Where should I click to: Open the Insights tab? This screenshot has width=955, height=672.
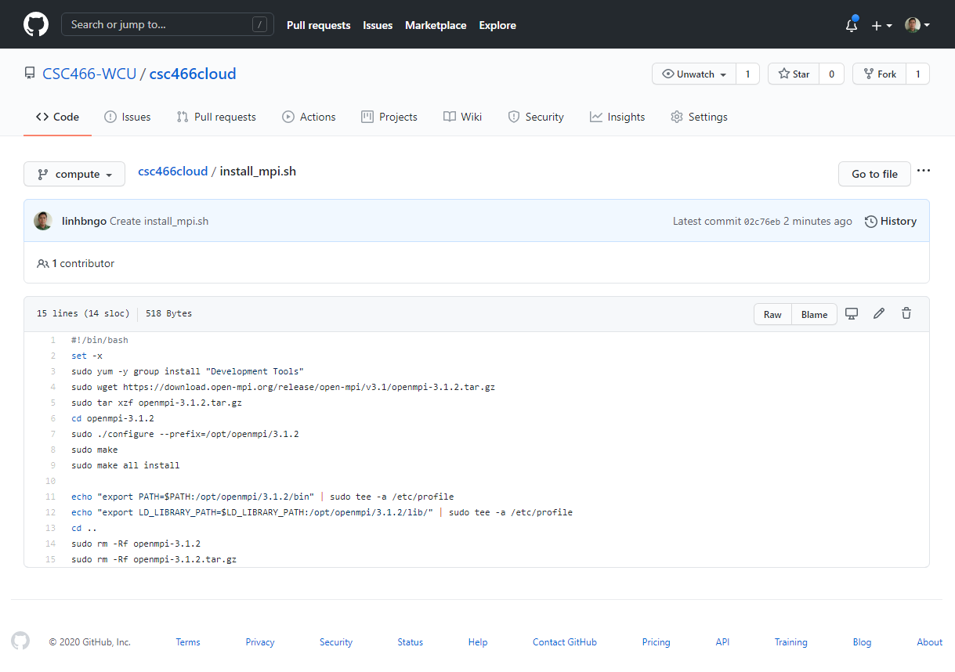(617, 117)
